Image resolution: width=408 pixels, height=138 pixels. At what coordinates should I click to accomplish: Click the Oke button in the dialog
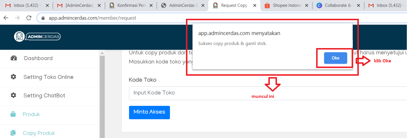click(x=335, y=58)
